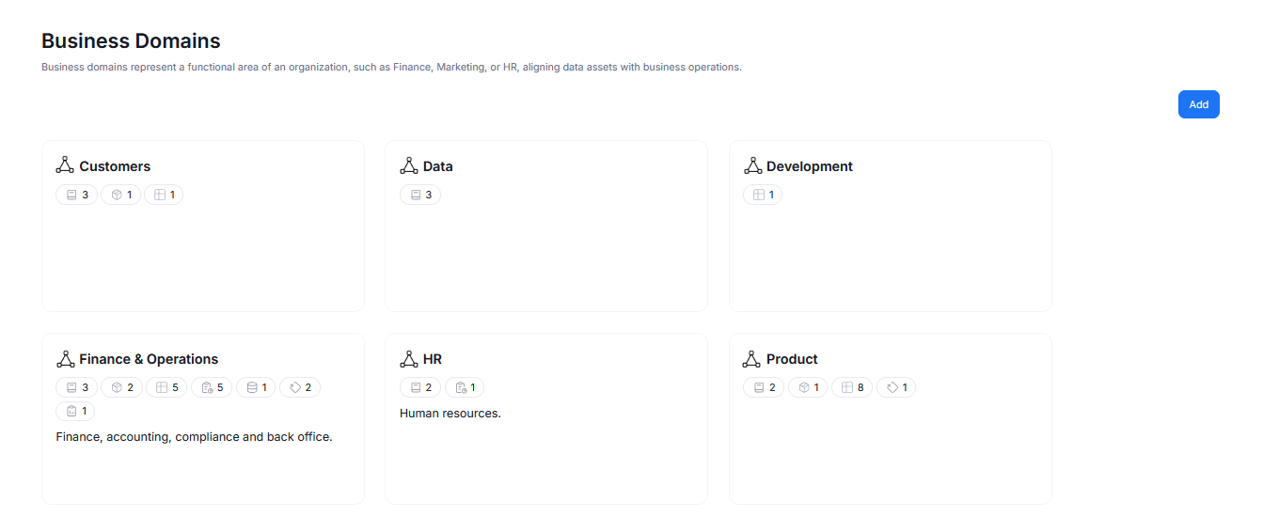Click the book badge showing 3 in Customers
The image size is (1263, 517).
pos(77,195)
